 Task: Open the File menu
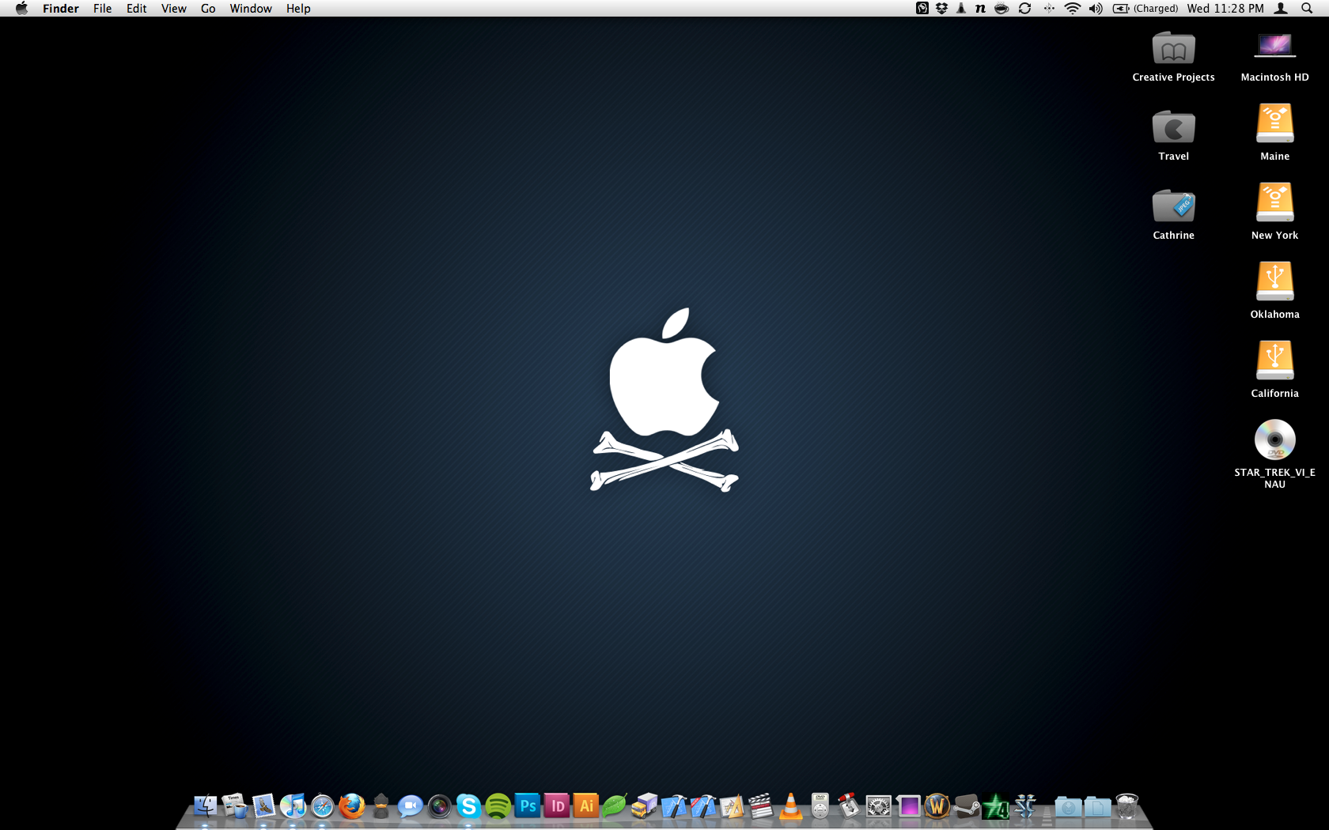(102, 8)
